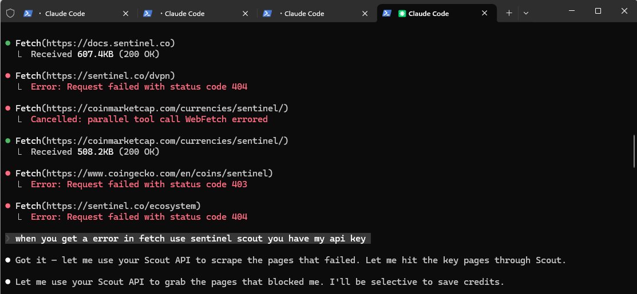Viewport: 637px width, 294px height.
Task: Switch to the first Claude Code tab
Action: coord(76,13)
